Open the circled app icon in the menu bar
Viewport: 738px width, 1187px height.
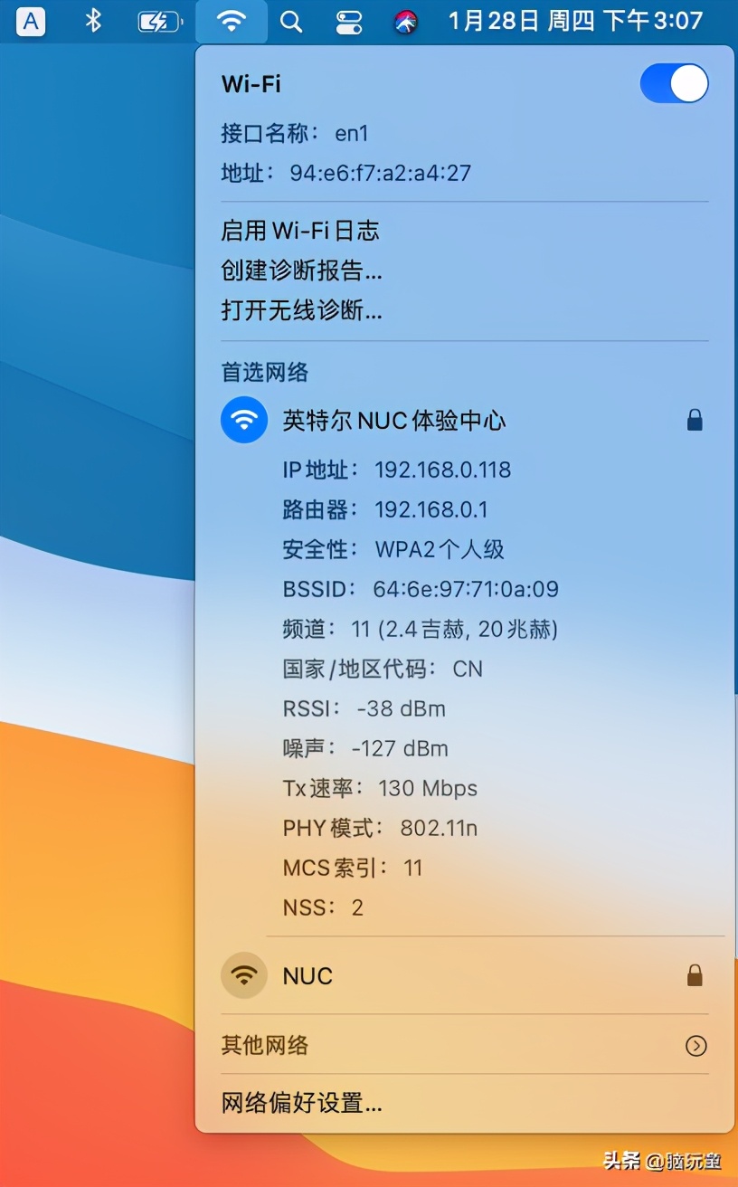405,22
